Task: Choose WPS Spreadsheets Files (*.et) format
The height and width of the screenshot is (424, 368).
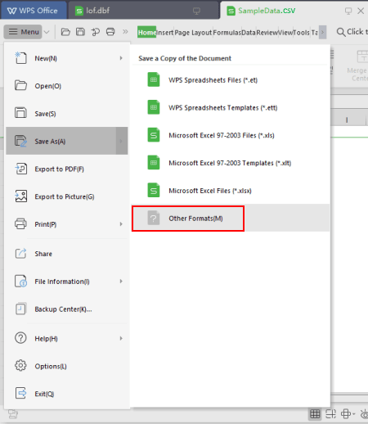Action: point(231,80)
